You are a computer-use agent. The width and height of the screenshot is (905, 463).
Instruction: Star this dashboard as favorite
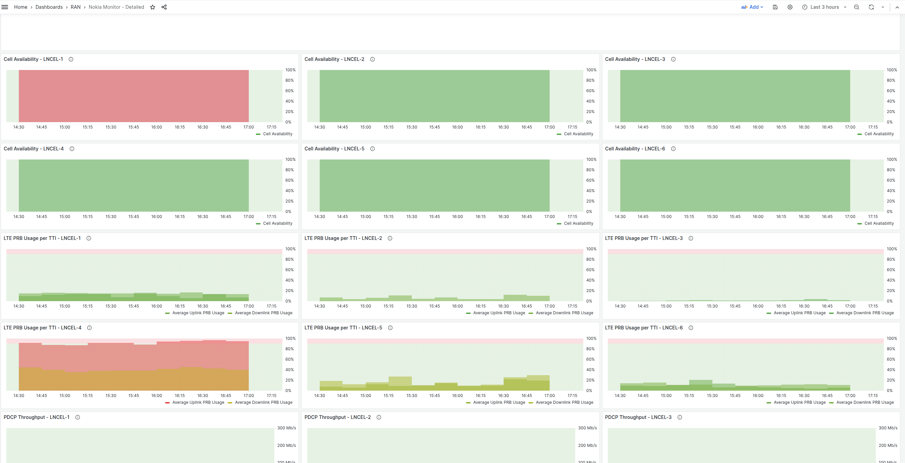(x=153, y=7)
